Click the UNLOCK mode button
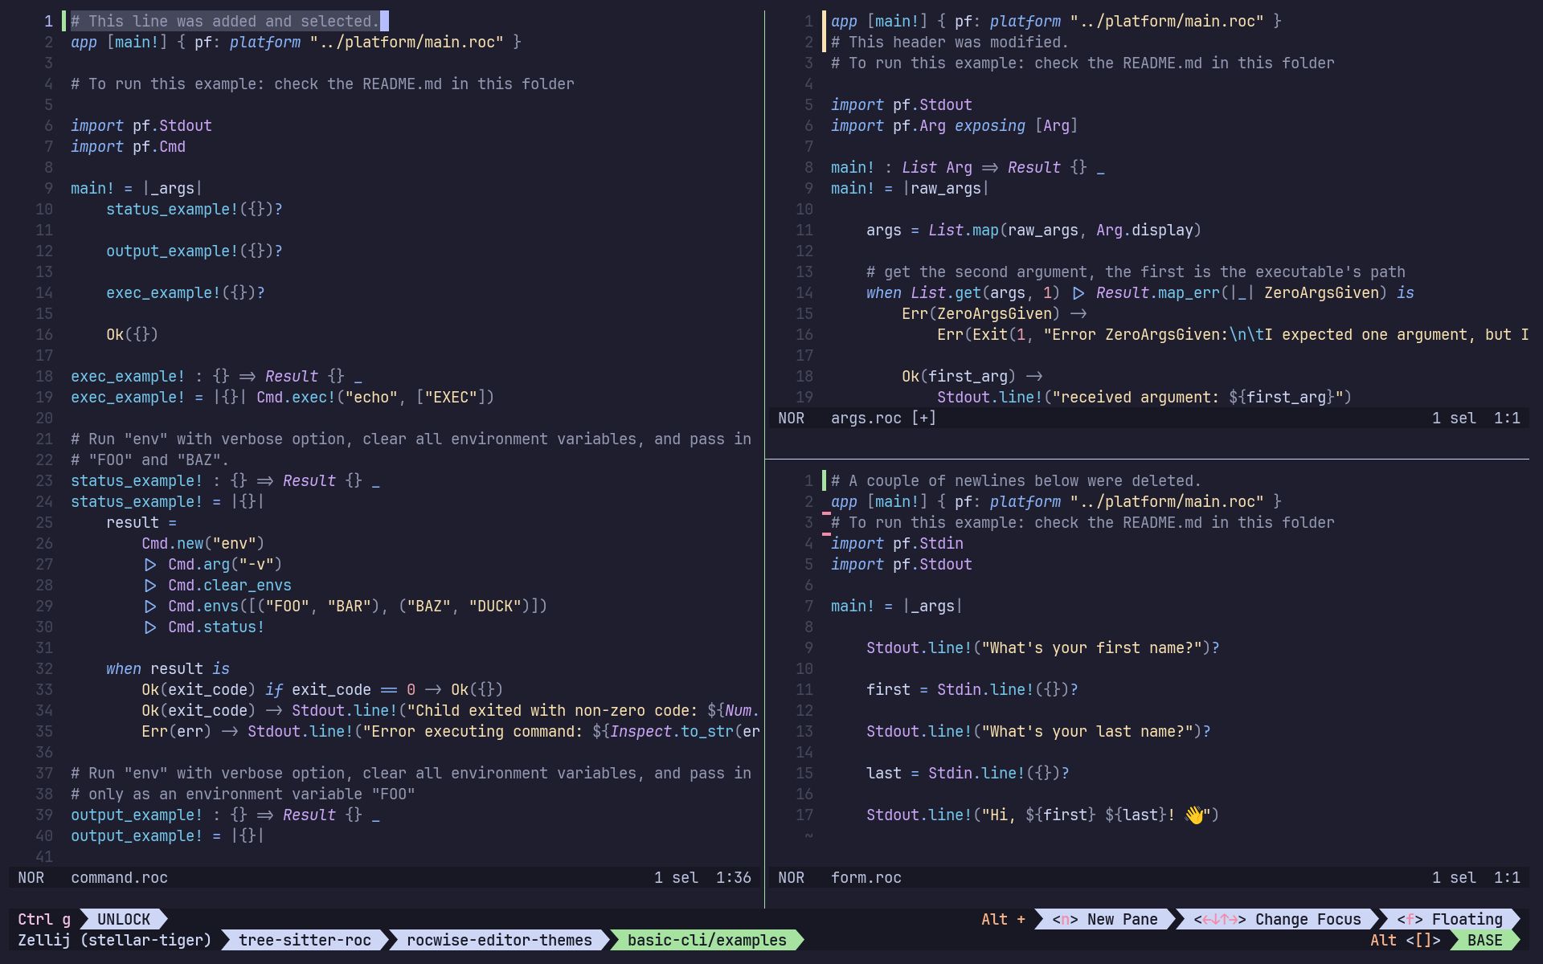The width and height of the screenshot is (1543, 964). click(124, 919)
